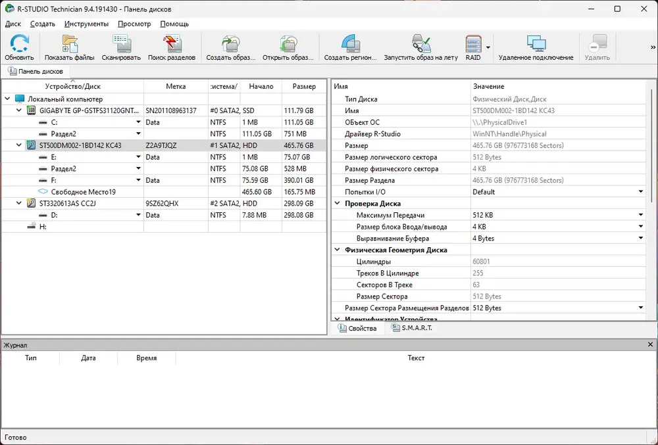Start Сканировать scan tool
This screenshot has width=658, height=445.
coord(121,43)
